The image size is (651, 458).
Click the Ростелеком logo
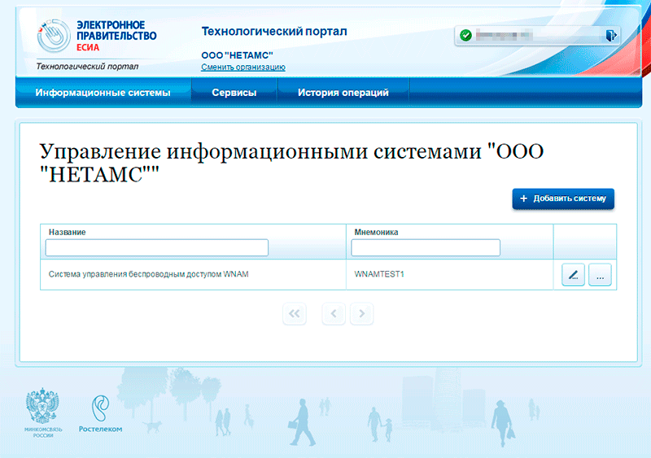point(100,412)
